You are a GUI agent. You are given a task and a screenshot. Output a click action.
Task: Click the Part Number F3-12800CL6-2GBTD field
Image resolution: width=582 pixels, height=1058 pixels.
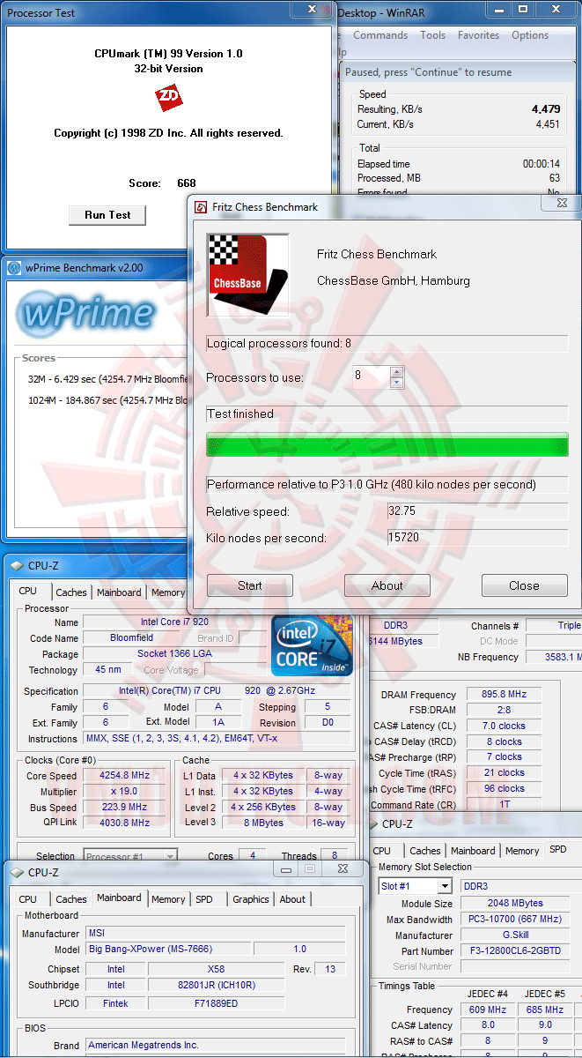[517, 951]
